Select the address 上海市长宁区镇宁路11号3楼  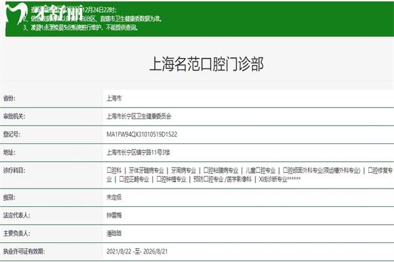tap(139, 153)
